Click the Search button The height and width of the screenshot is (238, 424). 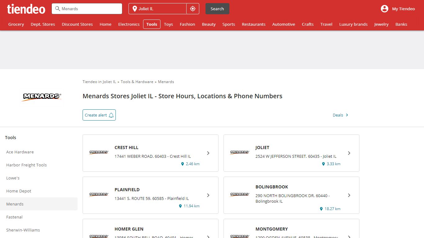pyautogui.click(x=217, y=9)
